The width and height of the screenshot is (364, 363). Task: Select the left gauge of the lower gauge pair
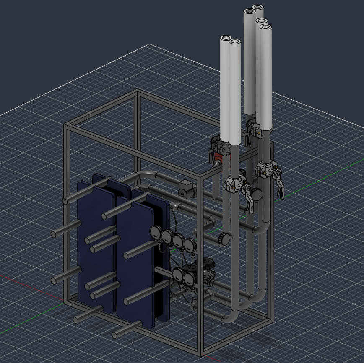[x=178, y=275]
